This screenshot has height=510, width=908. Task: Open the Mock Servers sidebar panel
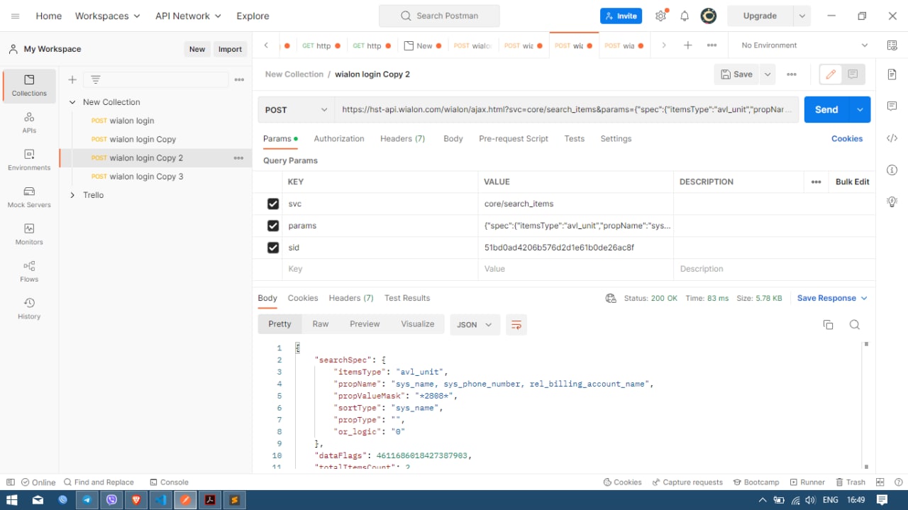(29, 197)
